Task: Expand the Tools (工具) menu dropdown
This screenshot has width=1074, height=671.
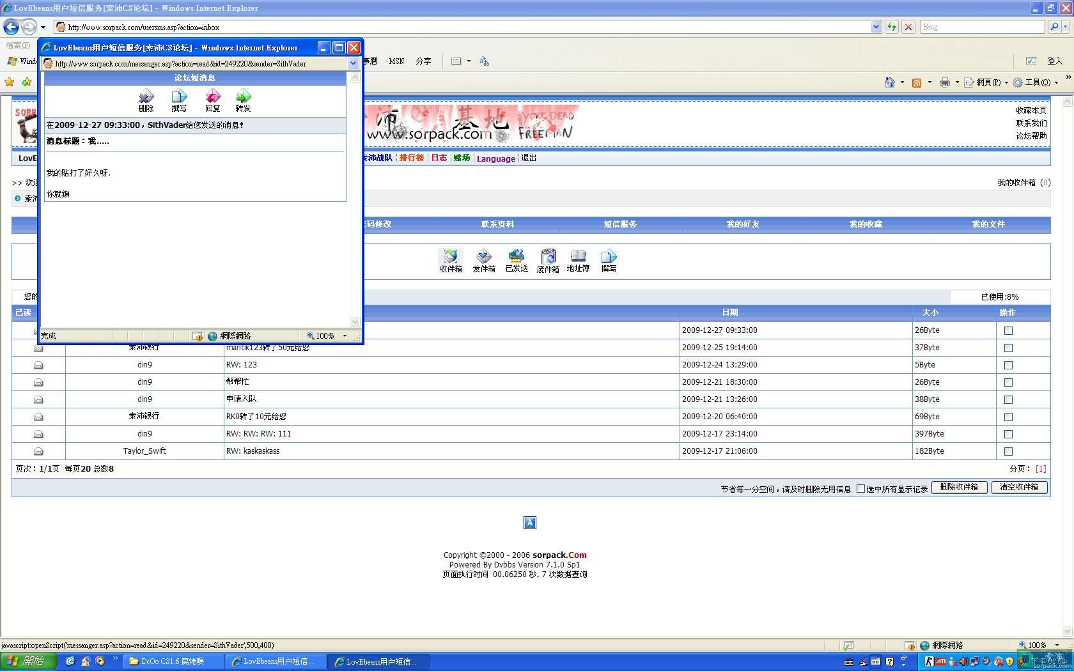Action: click(x=1056, y=82)
